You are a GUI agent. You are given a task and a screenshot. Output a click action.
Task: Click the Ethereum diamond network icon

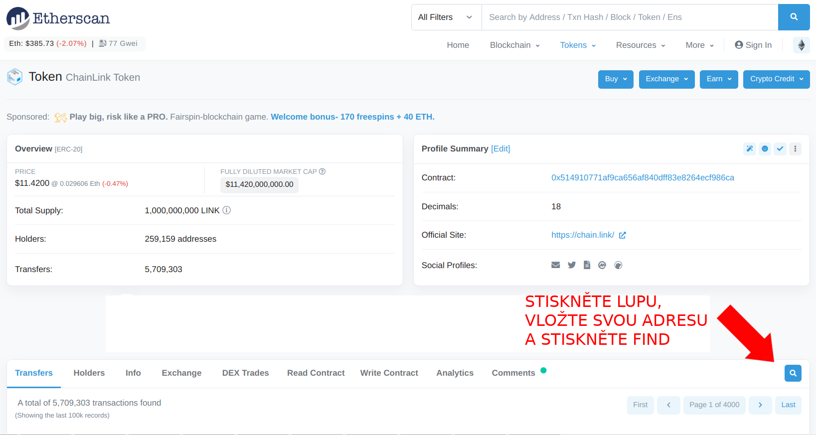[x=802, y=45]
